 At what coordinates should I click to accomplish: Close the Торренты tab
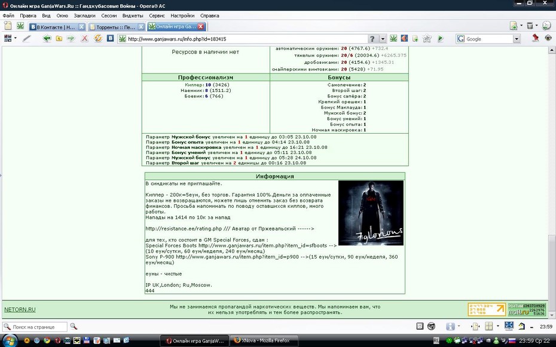(140, 27)
